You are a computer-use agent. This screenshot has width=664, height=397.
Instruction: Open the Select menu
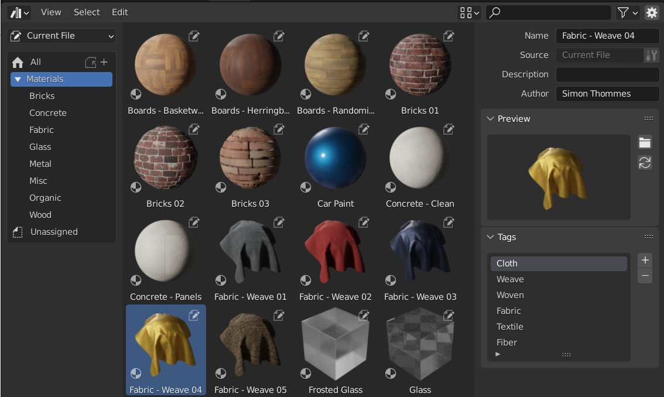(87, 12)
